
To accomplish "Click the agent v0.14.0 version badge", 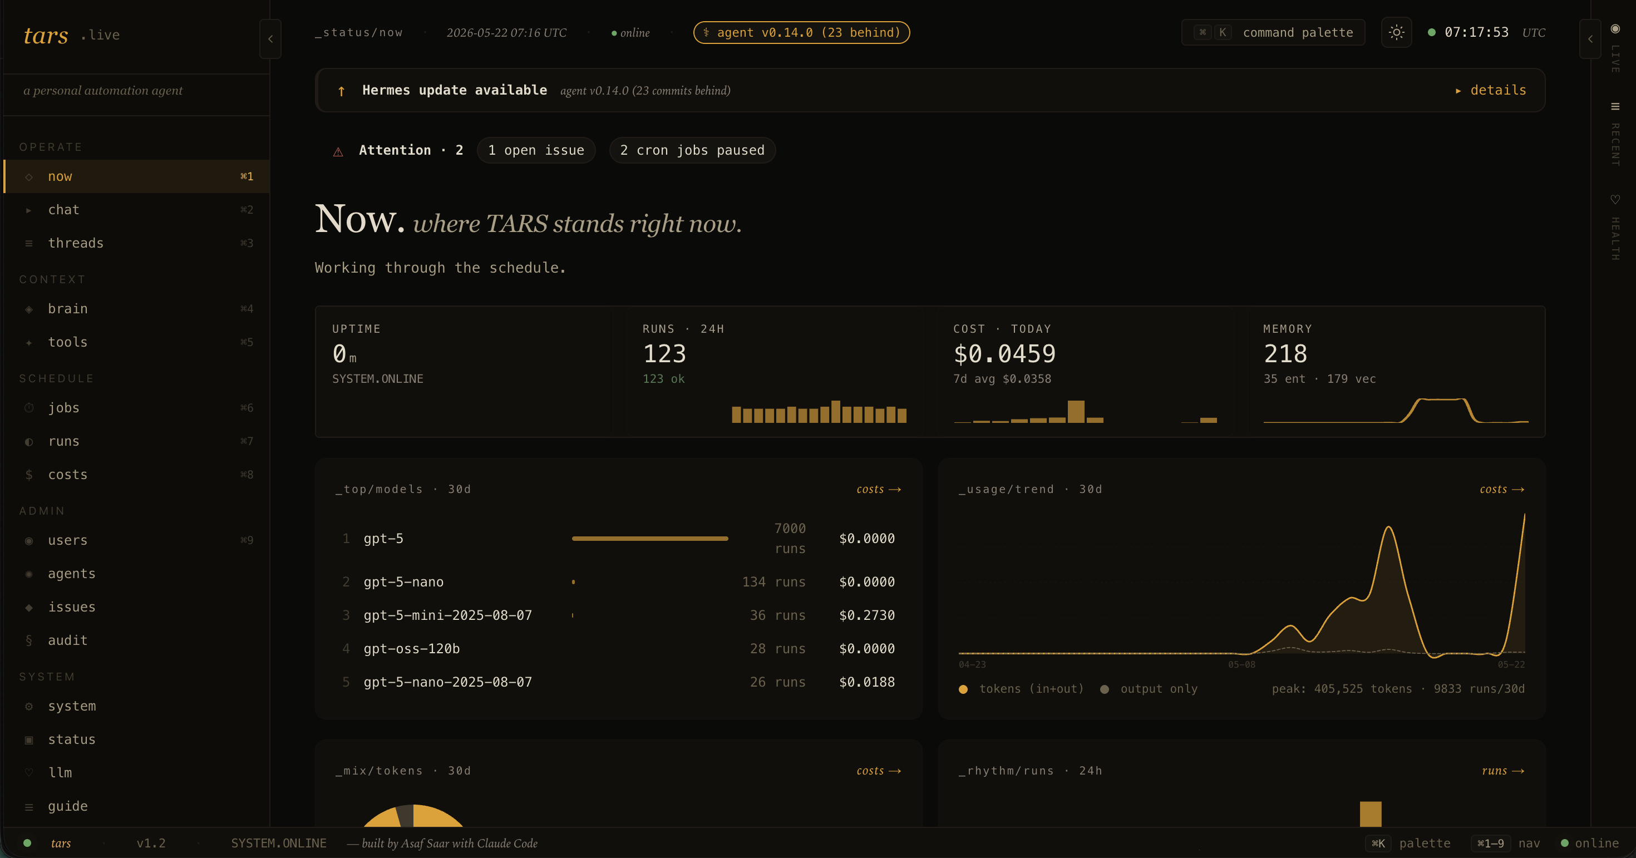I will pyautogui.click(x=801, y=32).
